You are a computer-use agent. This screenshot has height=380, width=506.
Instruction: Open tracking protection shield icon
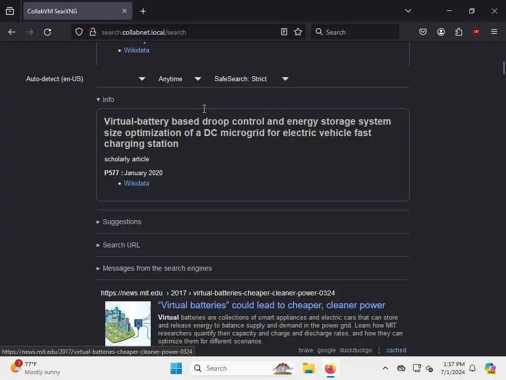(x=79, y=32)
